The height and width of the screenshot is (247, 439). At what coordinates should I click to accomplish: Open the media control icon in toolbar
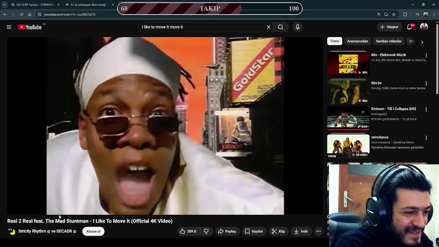tap(417, 14)
